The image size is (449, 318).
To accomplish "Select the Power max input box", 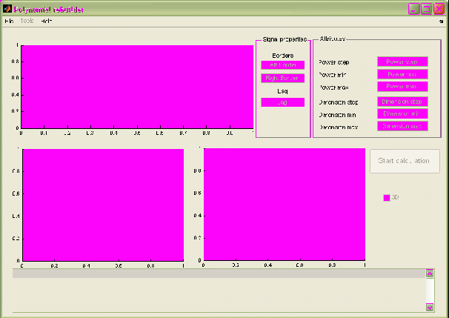I will (402, 87).
